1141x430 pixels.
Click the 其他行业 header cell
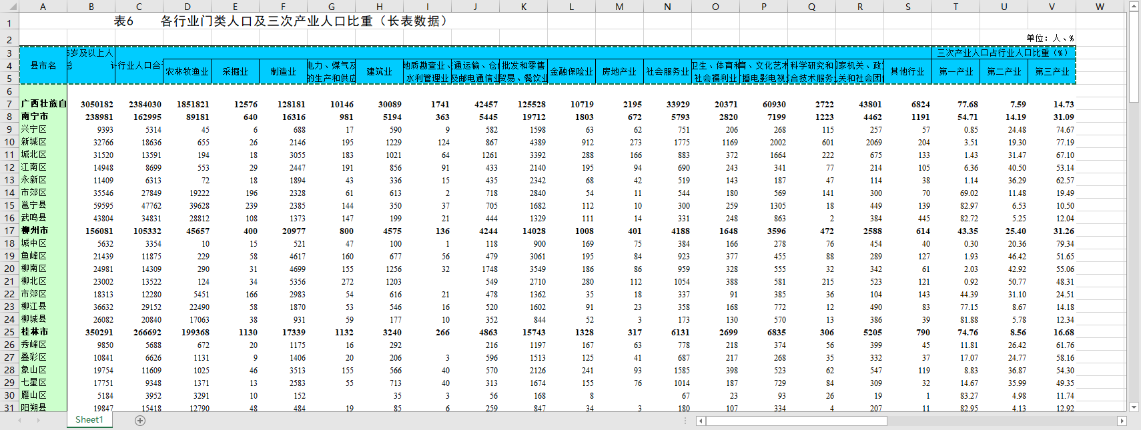pyautogui.click(x=908, y=71)
